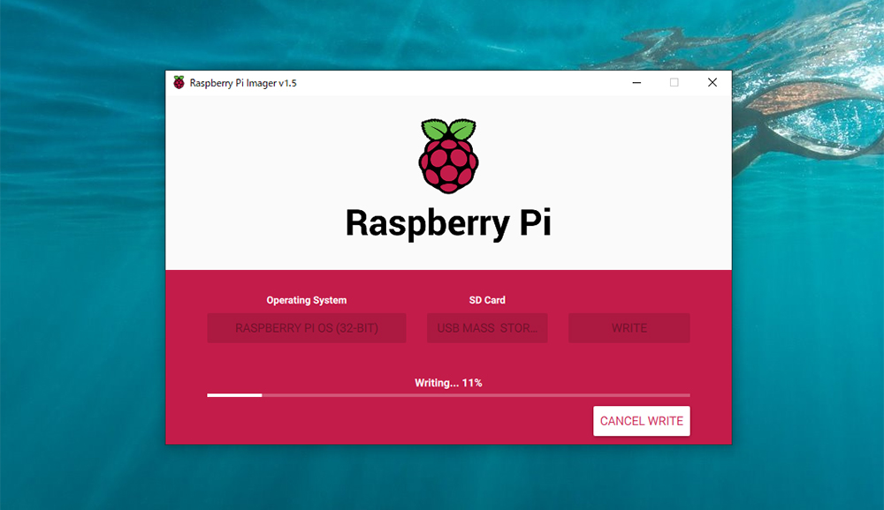
Task: Click the RASPBERRY PI OS (32-BIT) operating system button
Action: 307,328
